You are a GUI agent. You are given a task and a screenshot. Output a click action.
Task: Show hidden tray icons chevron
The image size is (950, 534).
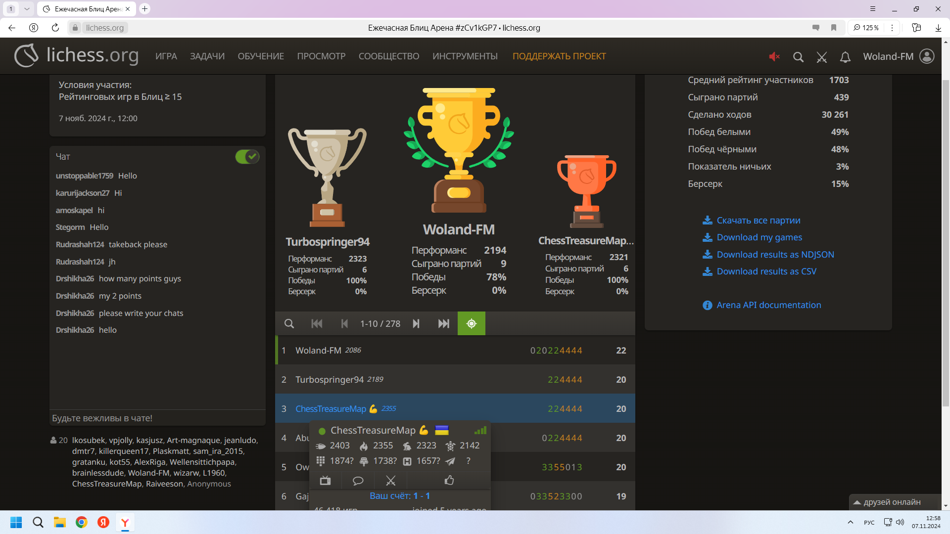pos(851,522)
